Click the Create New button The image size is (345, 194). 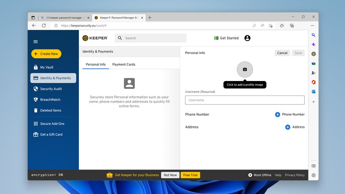pos(46,54)
